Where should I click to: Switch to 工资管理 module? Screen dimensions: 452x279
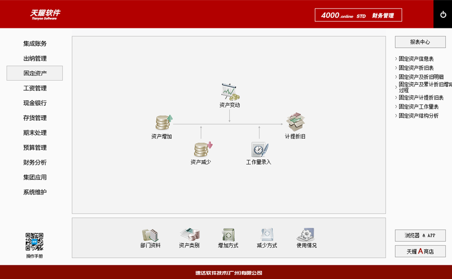[x=35, y=88]
